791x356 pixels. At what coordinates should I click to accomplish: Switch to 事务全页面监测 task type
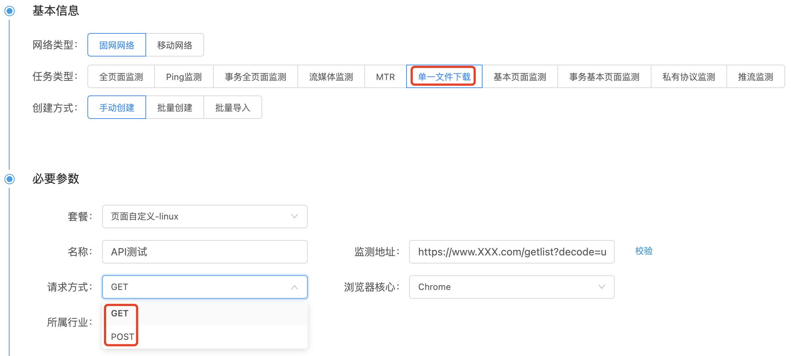point(255,77)
